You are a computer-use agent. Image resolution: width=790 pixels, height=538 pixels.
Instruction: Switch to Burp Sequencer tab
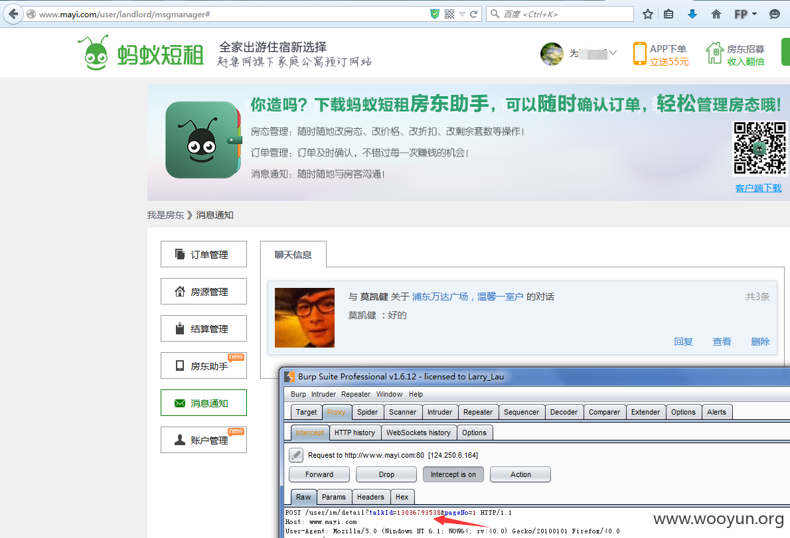(x=521, y=412)
